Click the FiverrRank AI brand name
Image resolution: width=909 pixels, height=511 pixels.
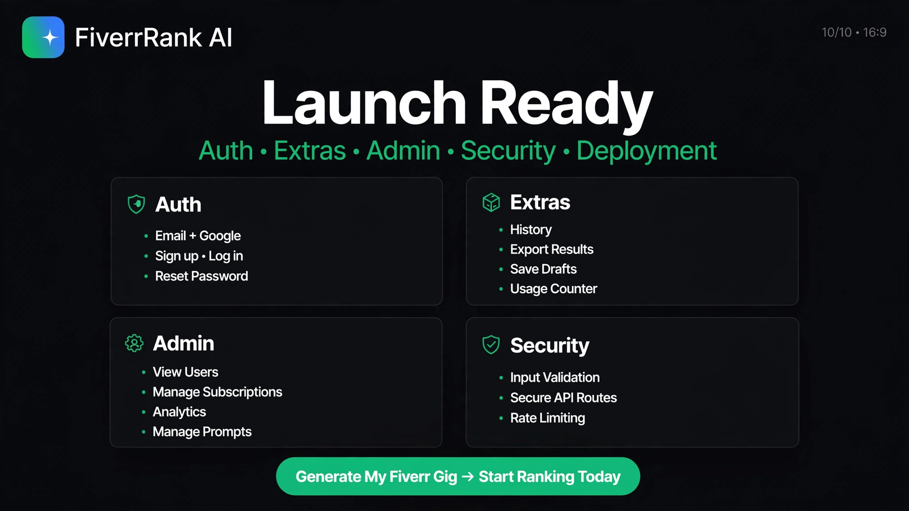coord(154,37)
